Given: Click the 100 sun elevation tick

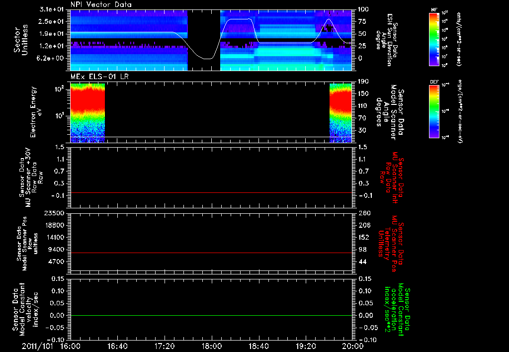Looking at the screenshot, I should [364, 9].
